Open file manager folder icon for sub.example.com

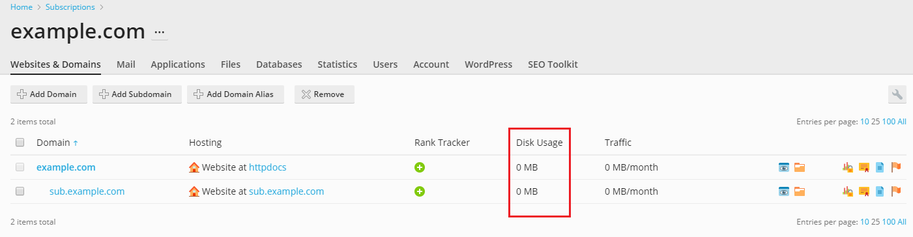pyautogui.click(x=800, y=191)
